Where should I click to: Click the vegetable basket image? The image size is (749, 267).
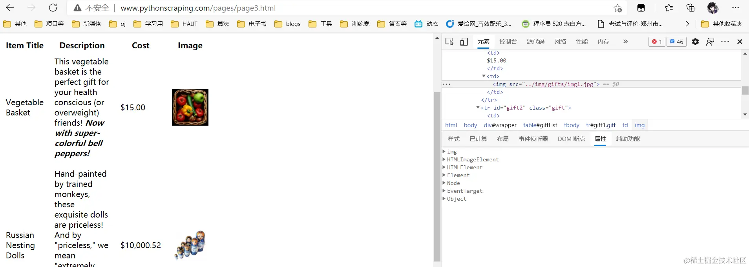(x=190, y=107)
